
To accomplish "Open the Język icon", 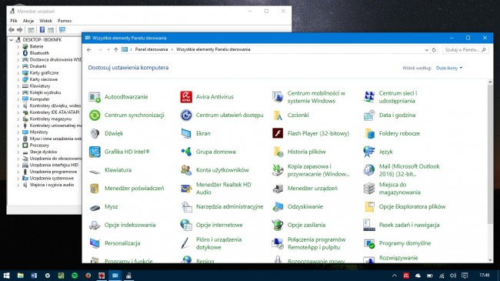I will pos(369,152).
